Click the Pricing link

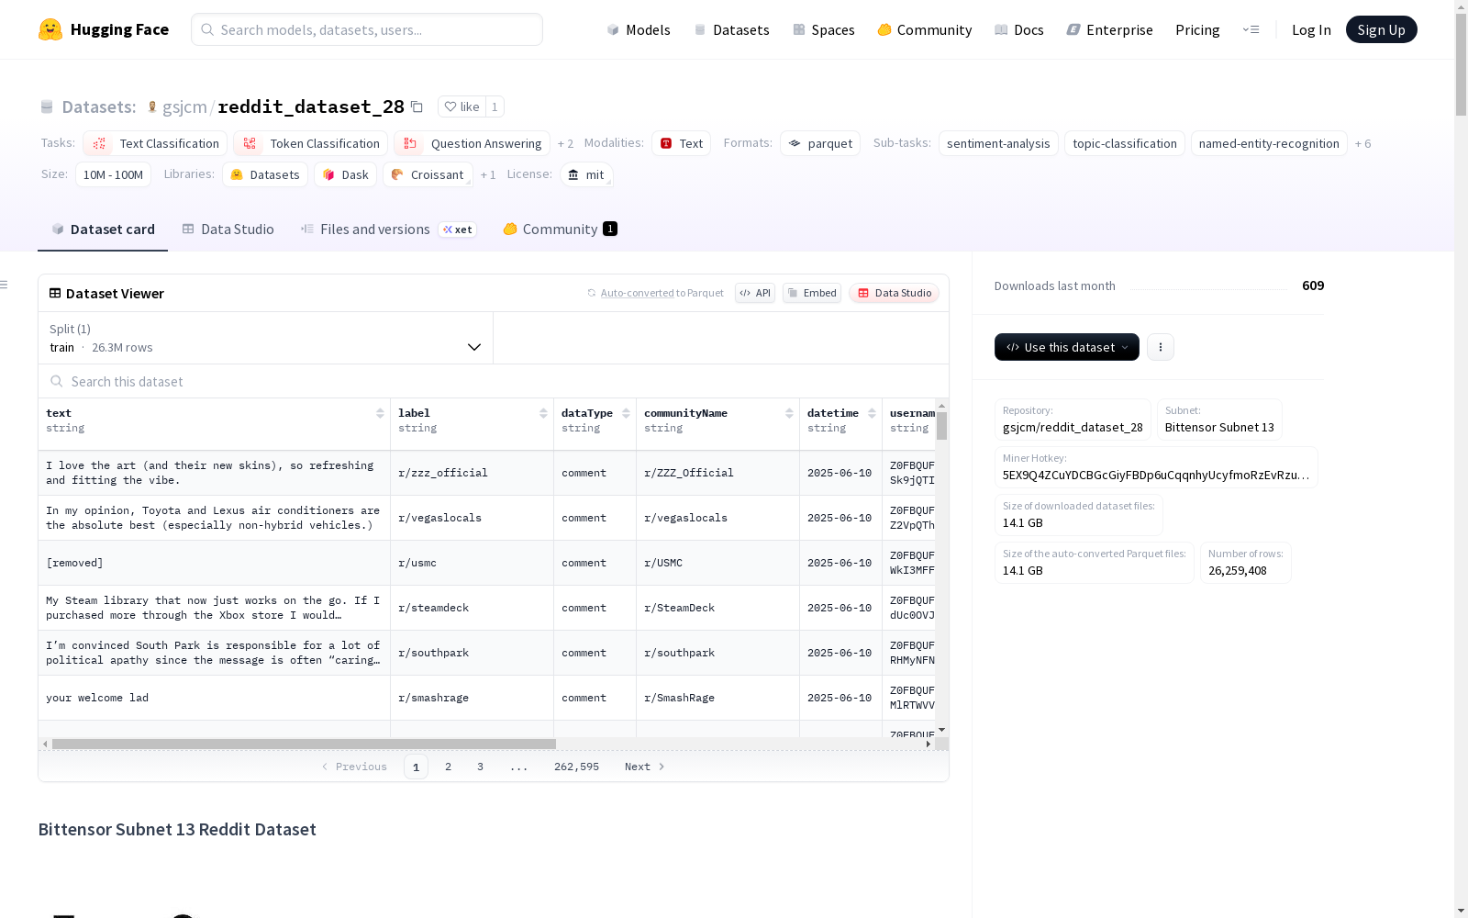pyautogui.click(x=1197, y=29)
